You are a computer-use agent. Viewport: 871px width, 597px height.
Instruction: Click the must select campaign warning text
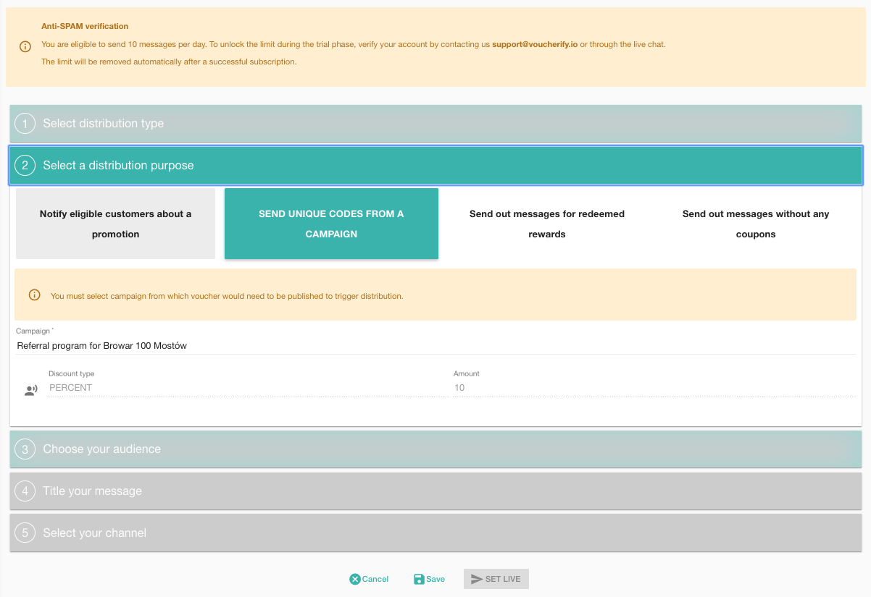[x=227, y=296]
